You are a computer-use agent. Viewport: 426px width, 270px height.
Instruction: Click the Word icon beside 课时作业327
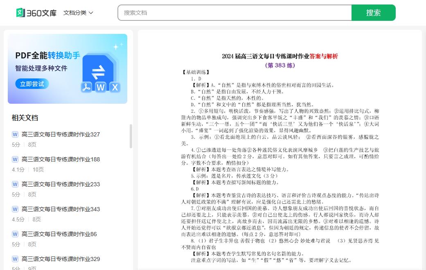point(15,134)
